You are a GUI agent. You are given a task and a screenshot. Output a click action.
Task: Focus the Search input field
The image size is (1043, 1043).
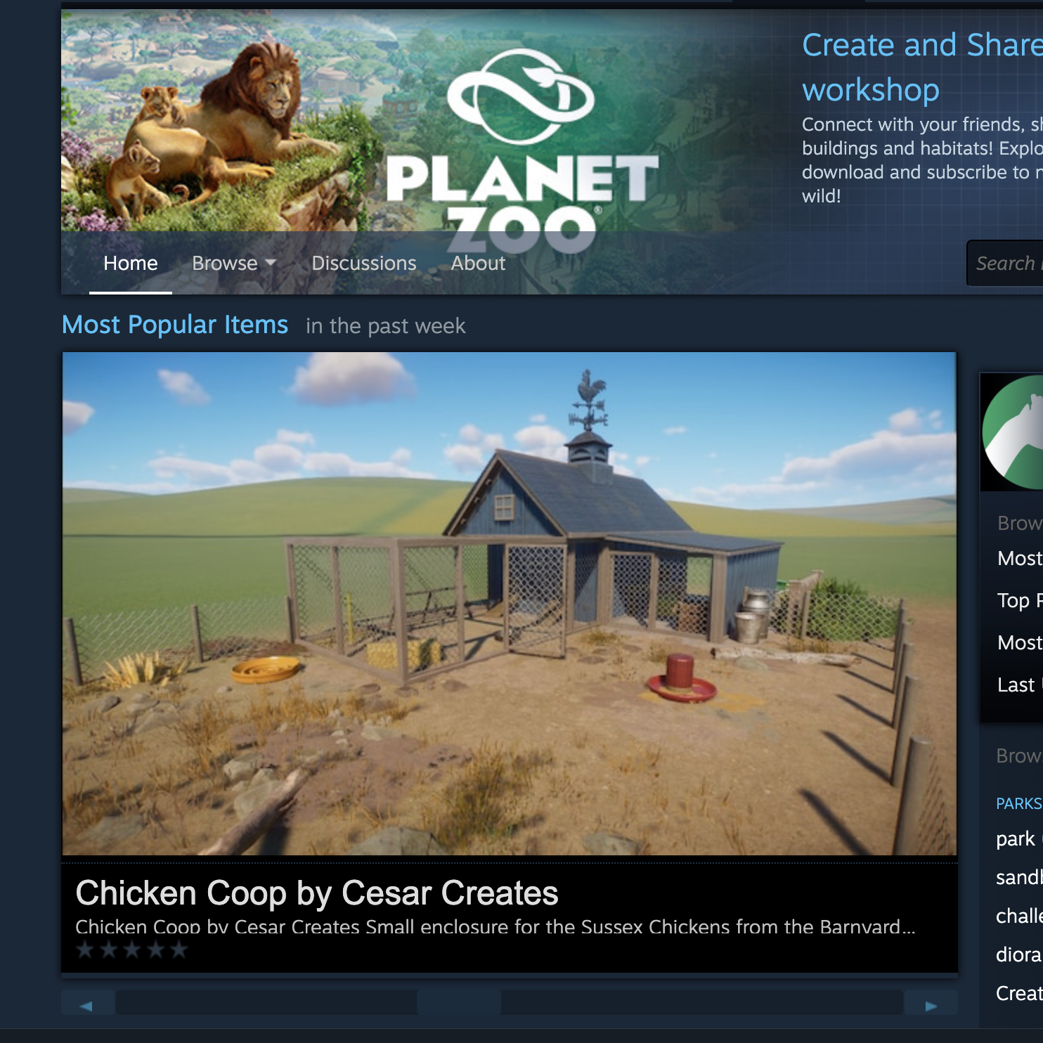(x=1006, y=264)
